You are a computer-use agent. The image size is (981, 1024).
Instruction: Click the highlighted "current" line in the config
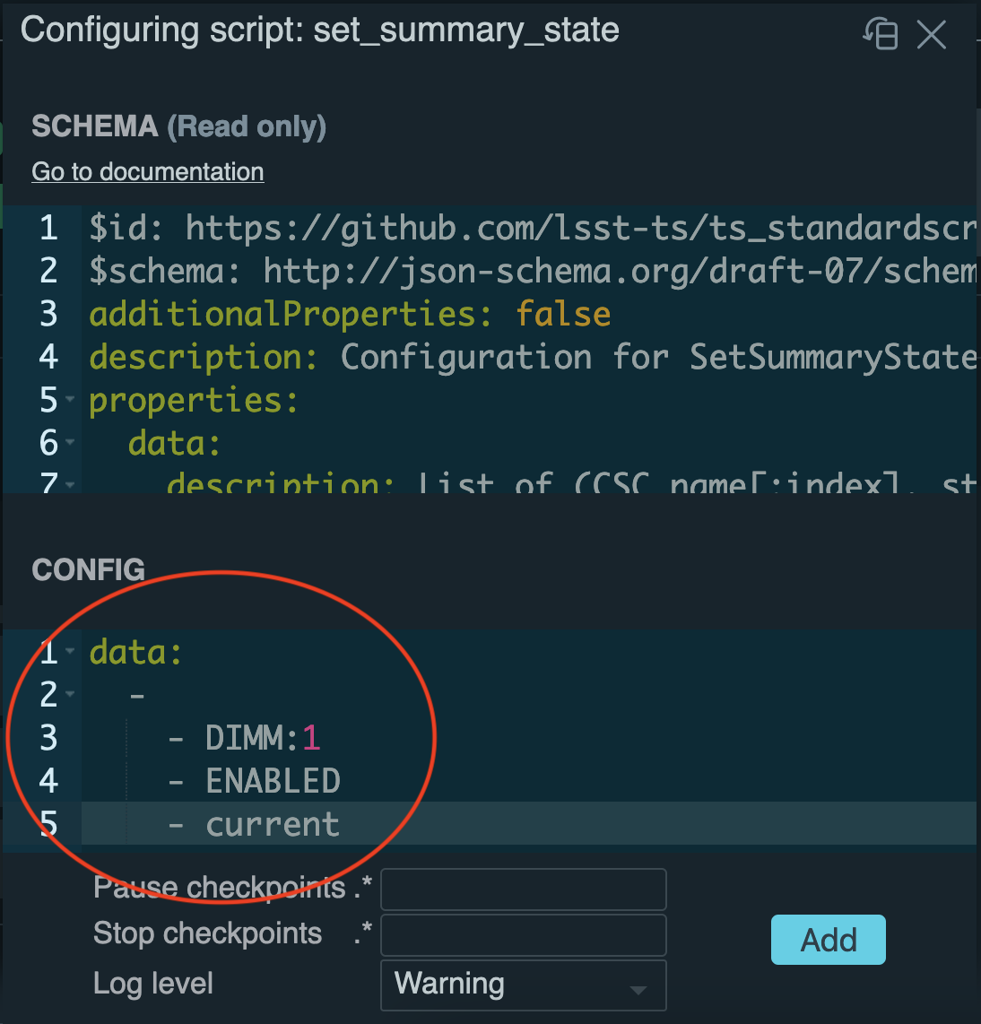[x=273, y=823]
